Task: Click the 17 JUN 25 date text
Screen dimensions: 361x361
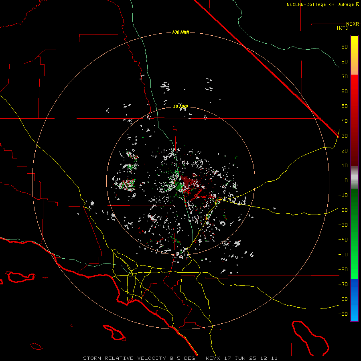Action: (x=240, y=358)
